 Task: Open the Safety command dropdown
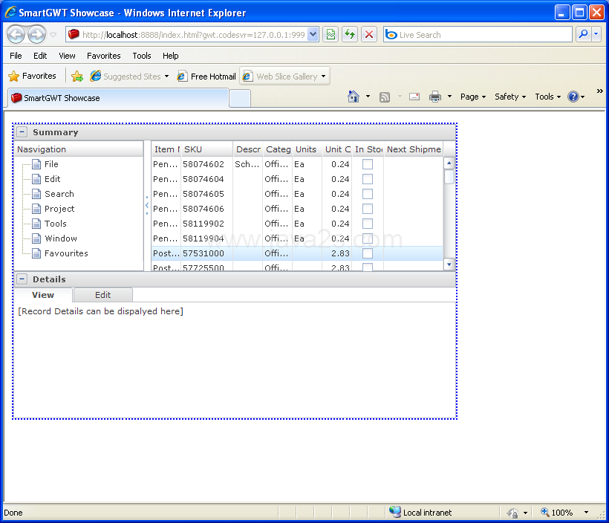510,97
